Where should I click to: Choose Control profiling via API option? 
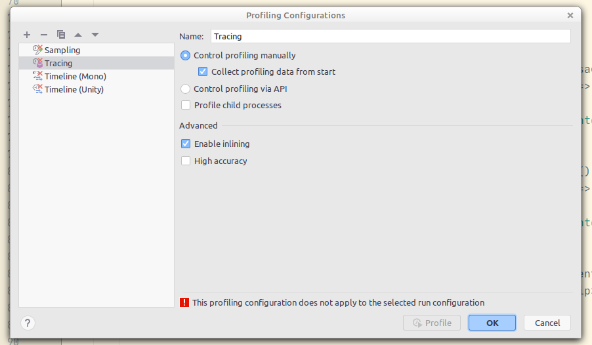pyautogui.click(x=186, y=89)
